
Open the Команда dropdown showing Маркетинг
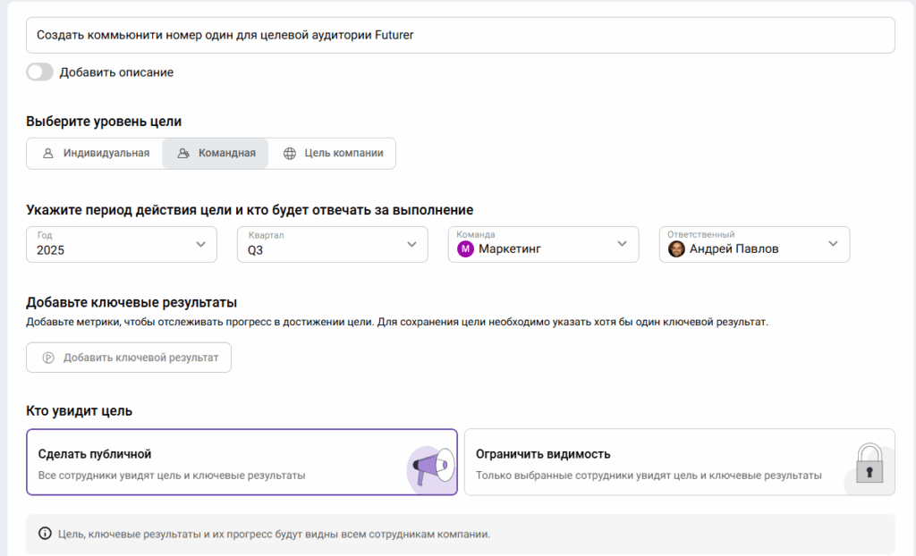click(543, 244)
